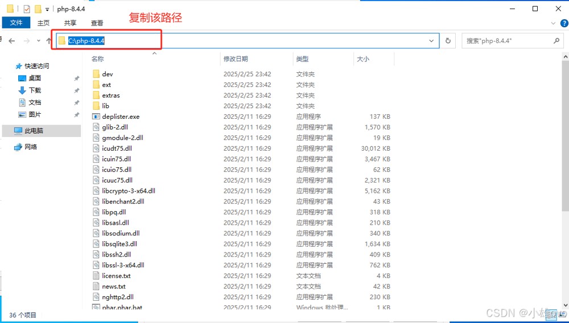Click the pin icon next to 桌面
The width and height of the screenshot is (569, 323).
[77, 78]
